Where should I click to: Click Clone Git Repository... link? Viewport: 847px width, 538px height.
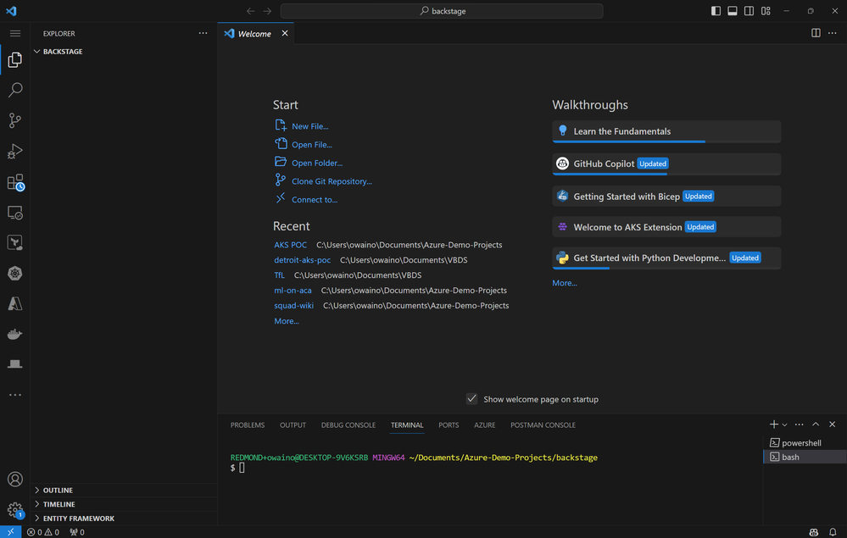[x=332, y=181]
